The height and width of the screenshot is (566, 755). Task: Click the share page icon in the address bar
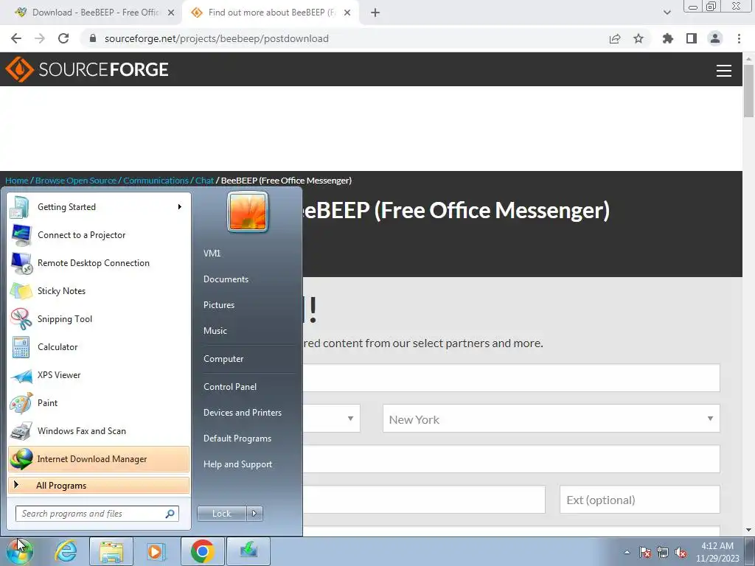pos(615,38)
